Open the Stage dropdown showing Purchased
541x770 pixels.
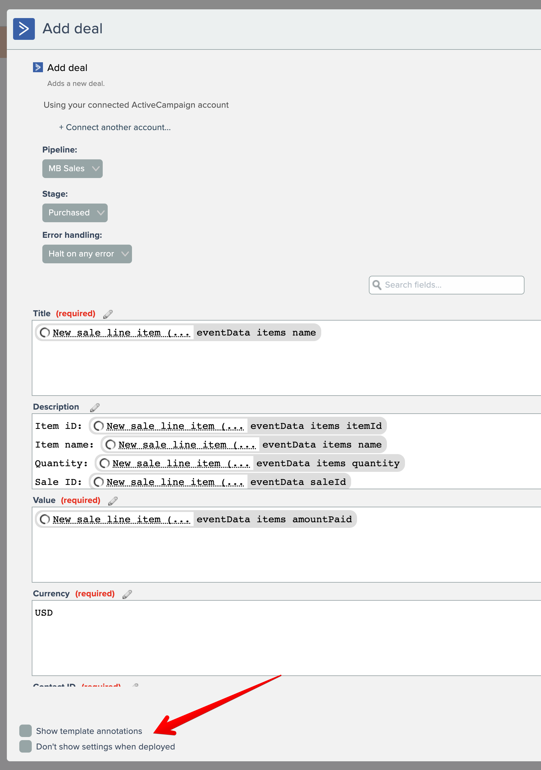pos(75,213)
